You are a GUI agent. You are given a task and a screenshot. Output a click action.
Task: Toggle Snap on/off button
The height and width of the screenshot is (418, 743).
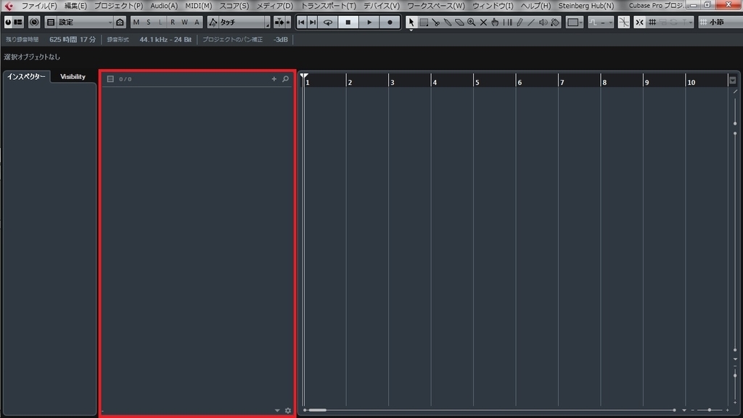[639, 22]
